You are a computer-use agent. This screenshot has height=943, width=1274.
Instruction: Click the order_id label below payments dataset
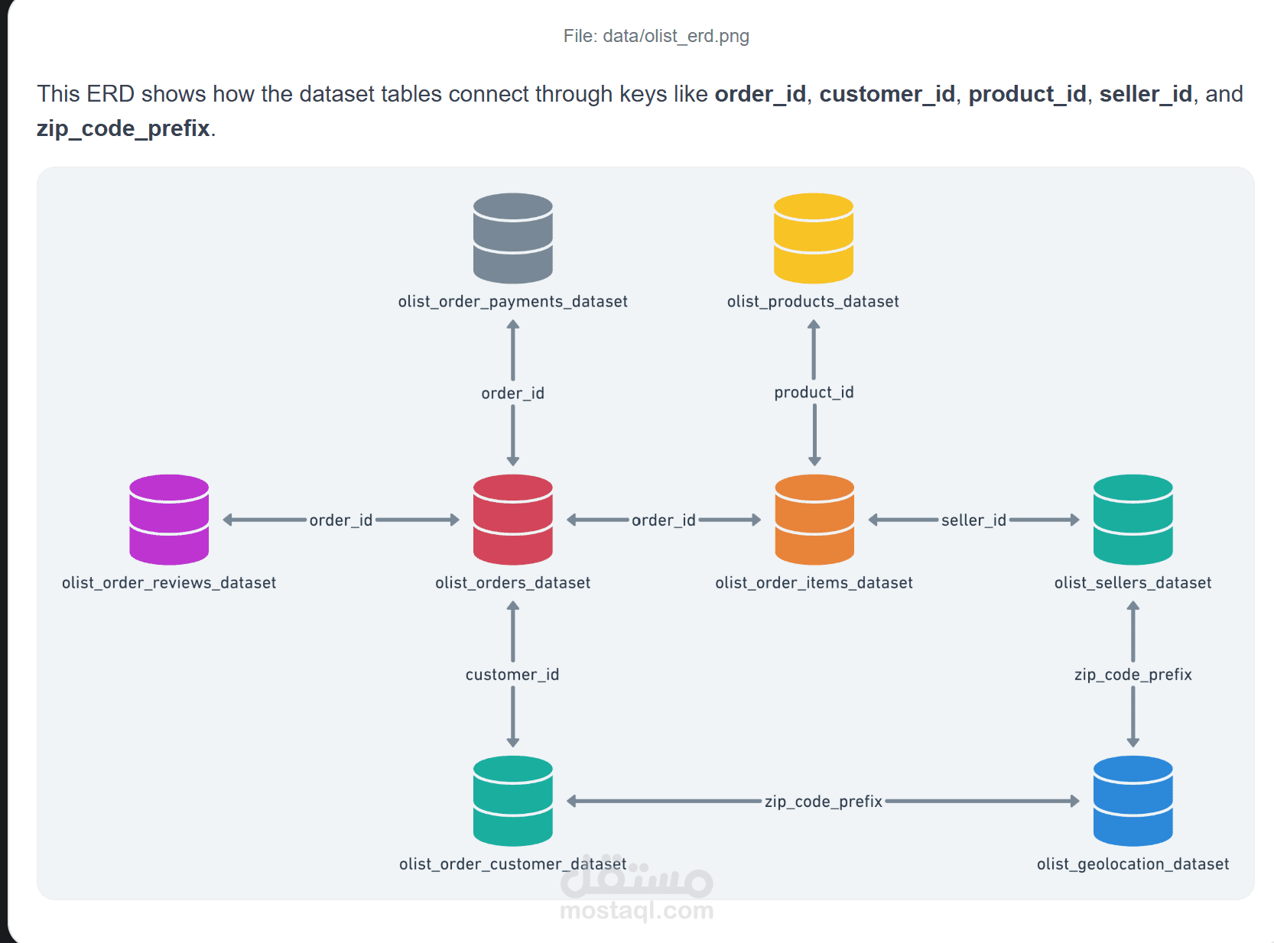click(512, 393)
